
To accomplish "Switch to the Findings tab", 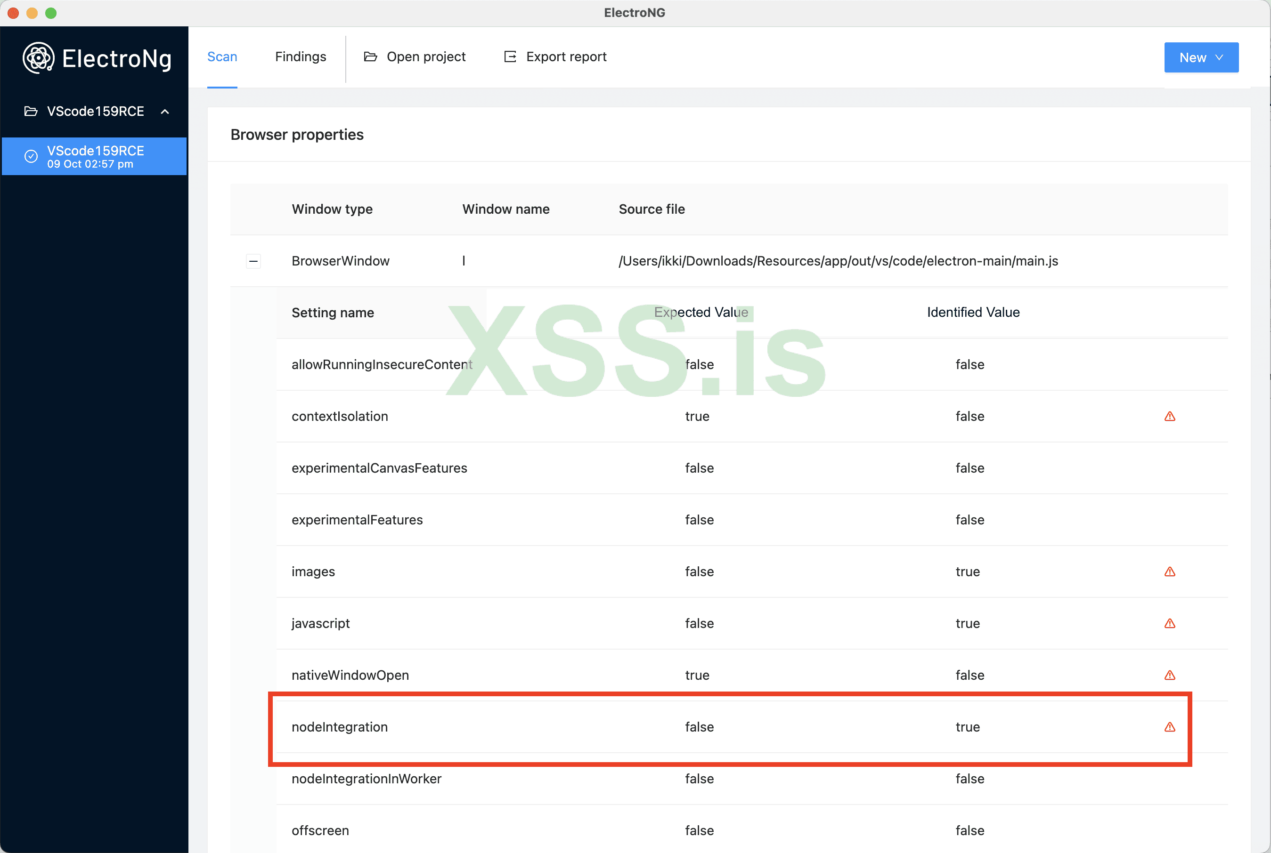I will (x=301, y=56).
